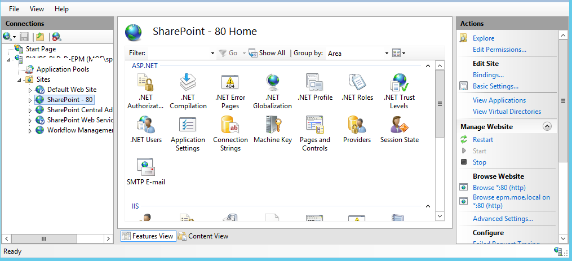Open Application Settings feature

[188, 125]
